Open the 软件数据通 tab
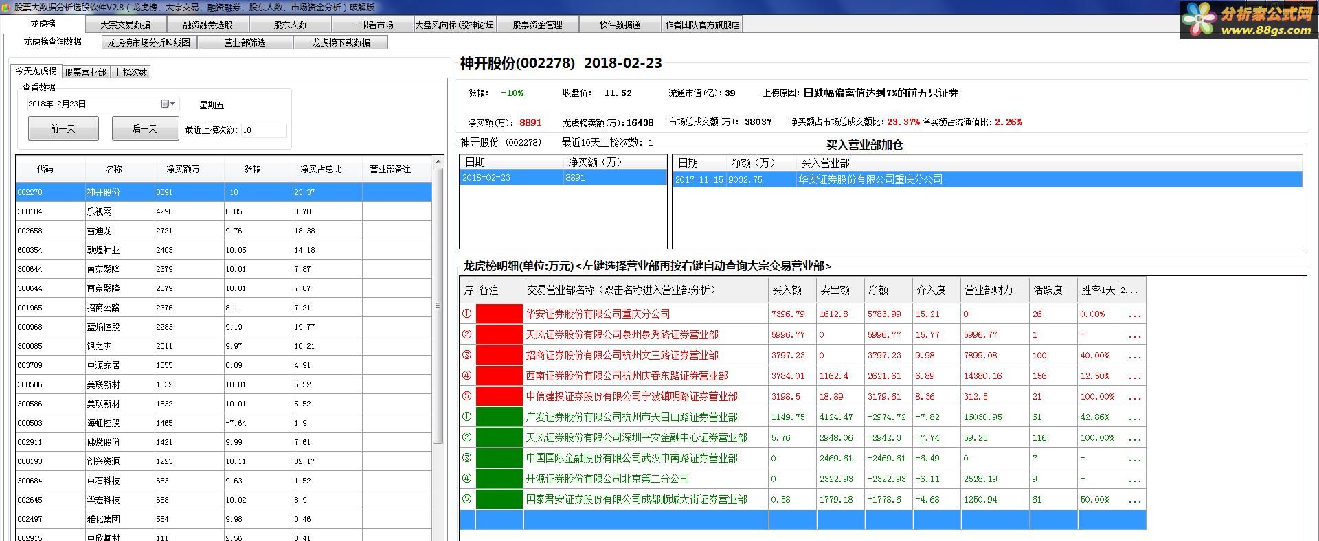Screen dimensions: 1319x541 (620, 25)
